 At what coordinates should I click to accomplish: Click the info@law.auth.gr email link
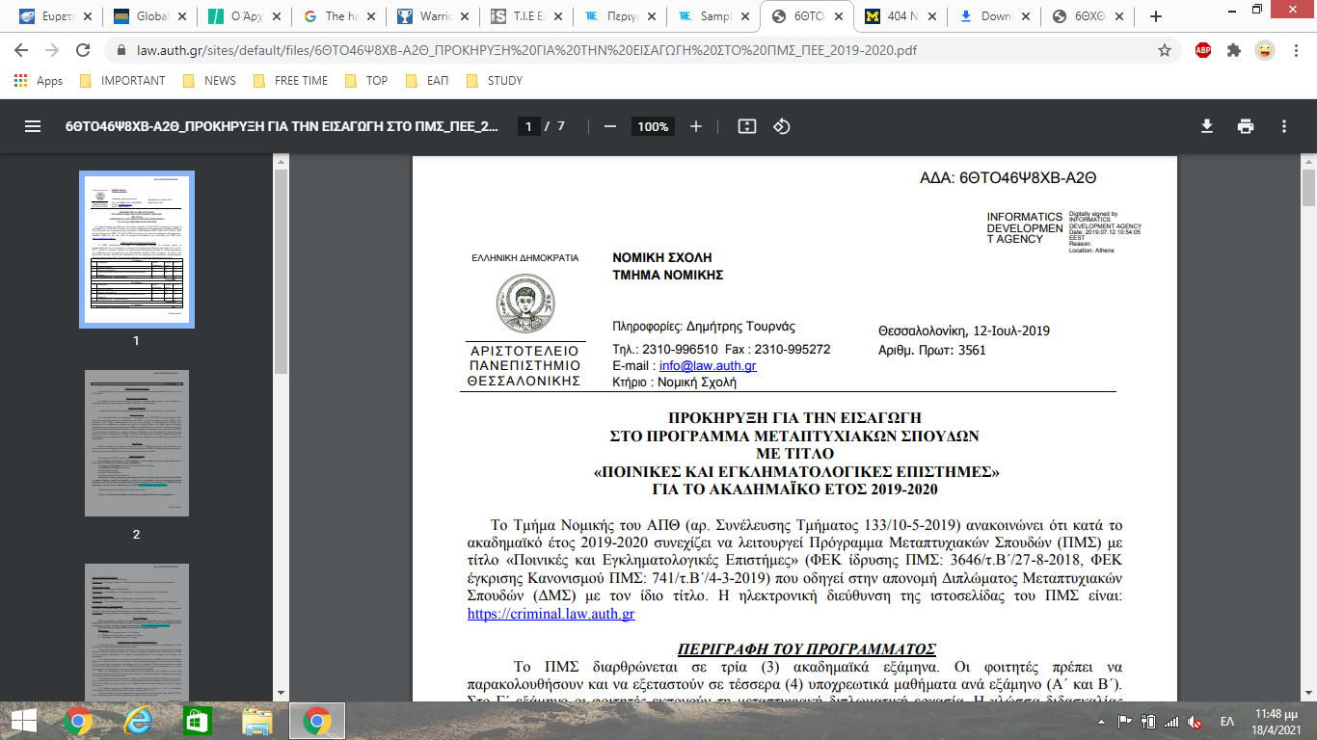(708, 366)
